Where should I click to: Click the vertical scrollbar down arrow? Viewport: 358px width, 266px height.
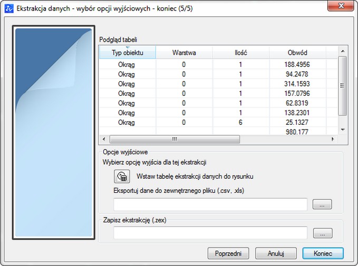pos(343,130)
